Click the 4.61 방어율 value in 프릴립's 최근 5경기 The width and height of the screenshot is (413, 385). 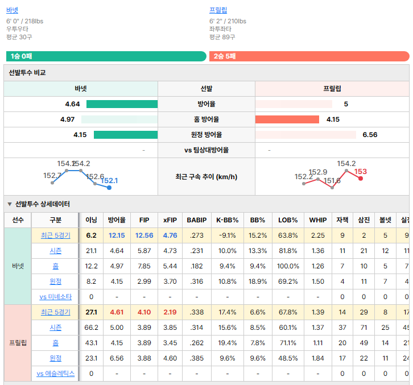pos(117,312)
